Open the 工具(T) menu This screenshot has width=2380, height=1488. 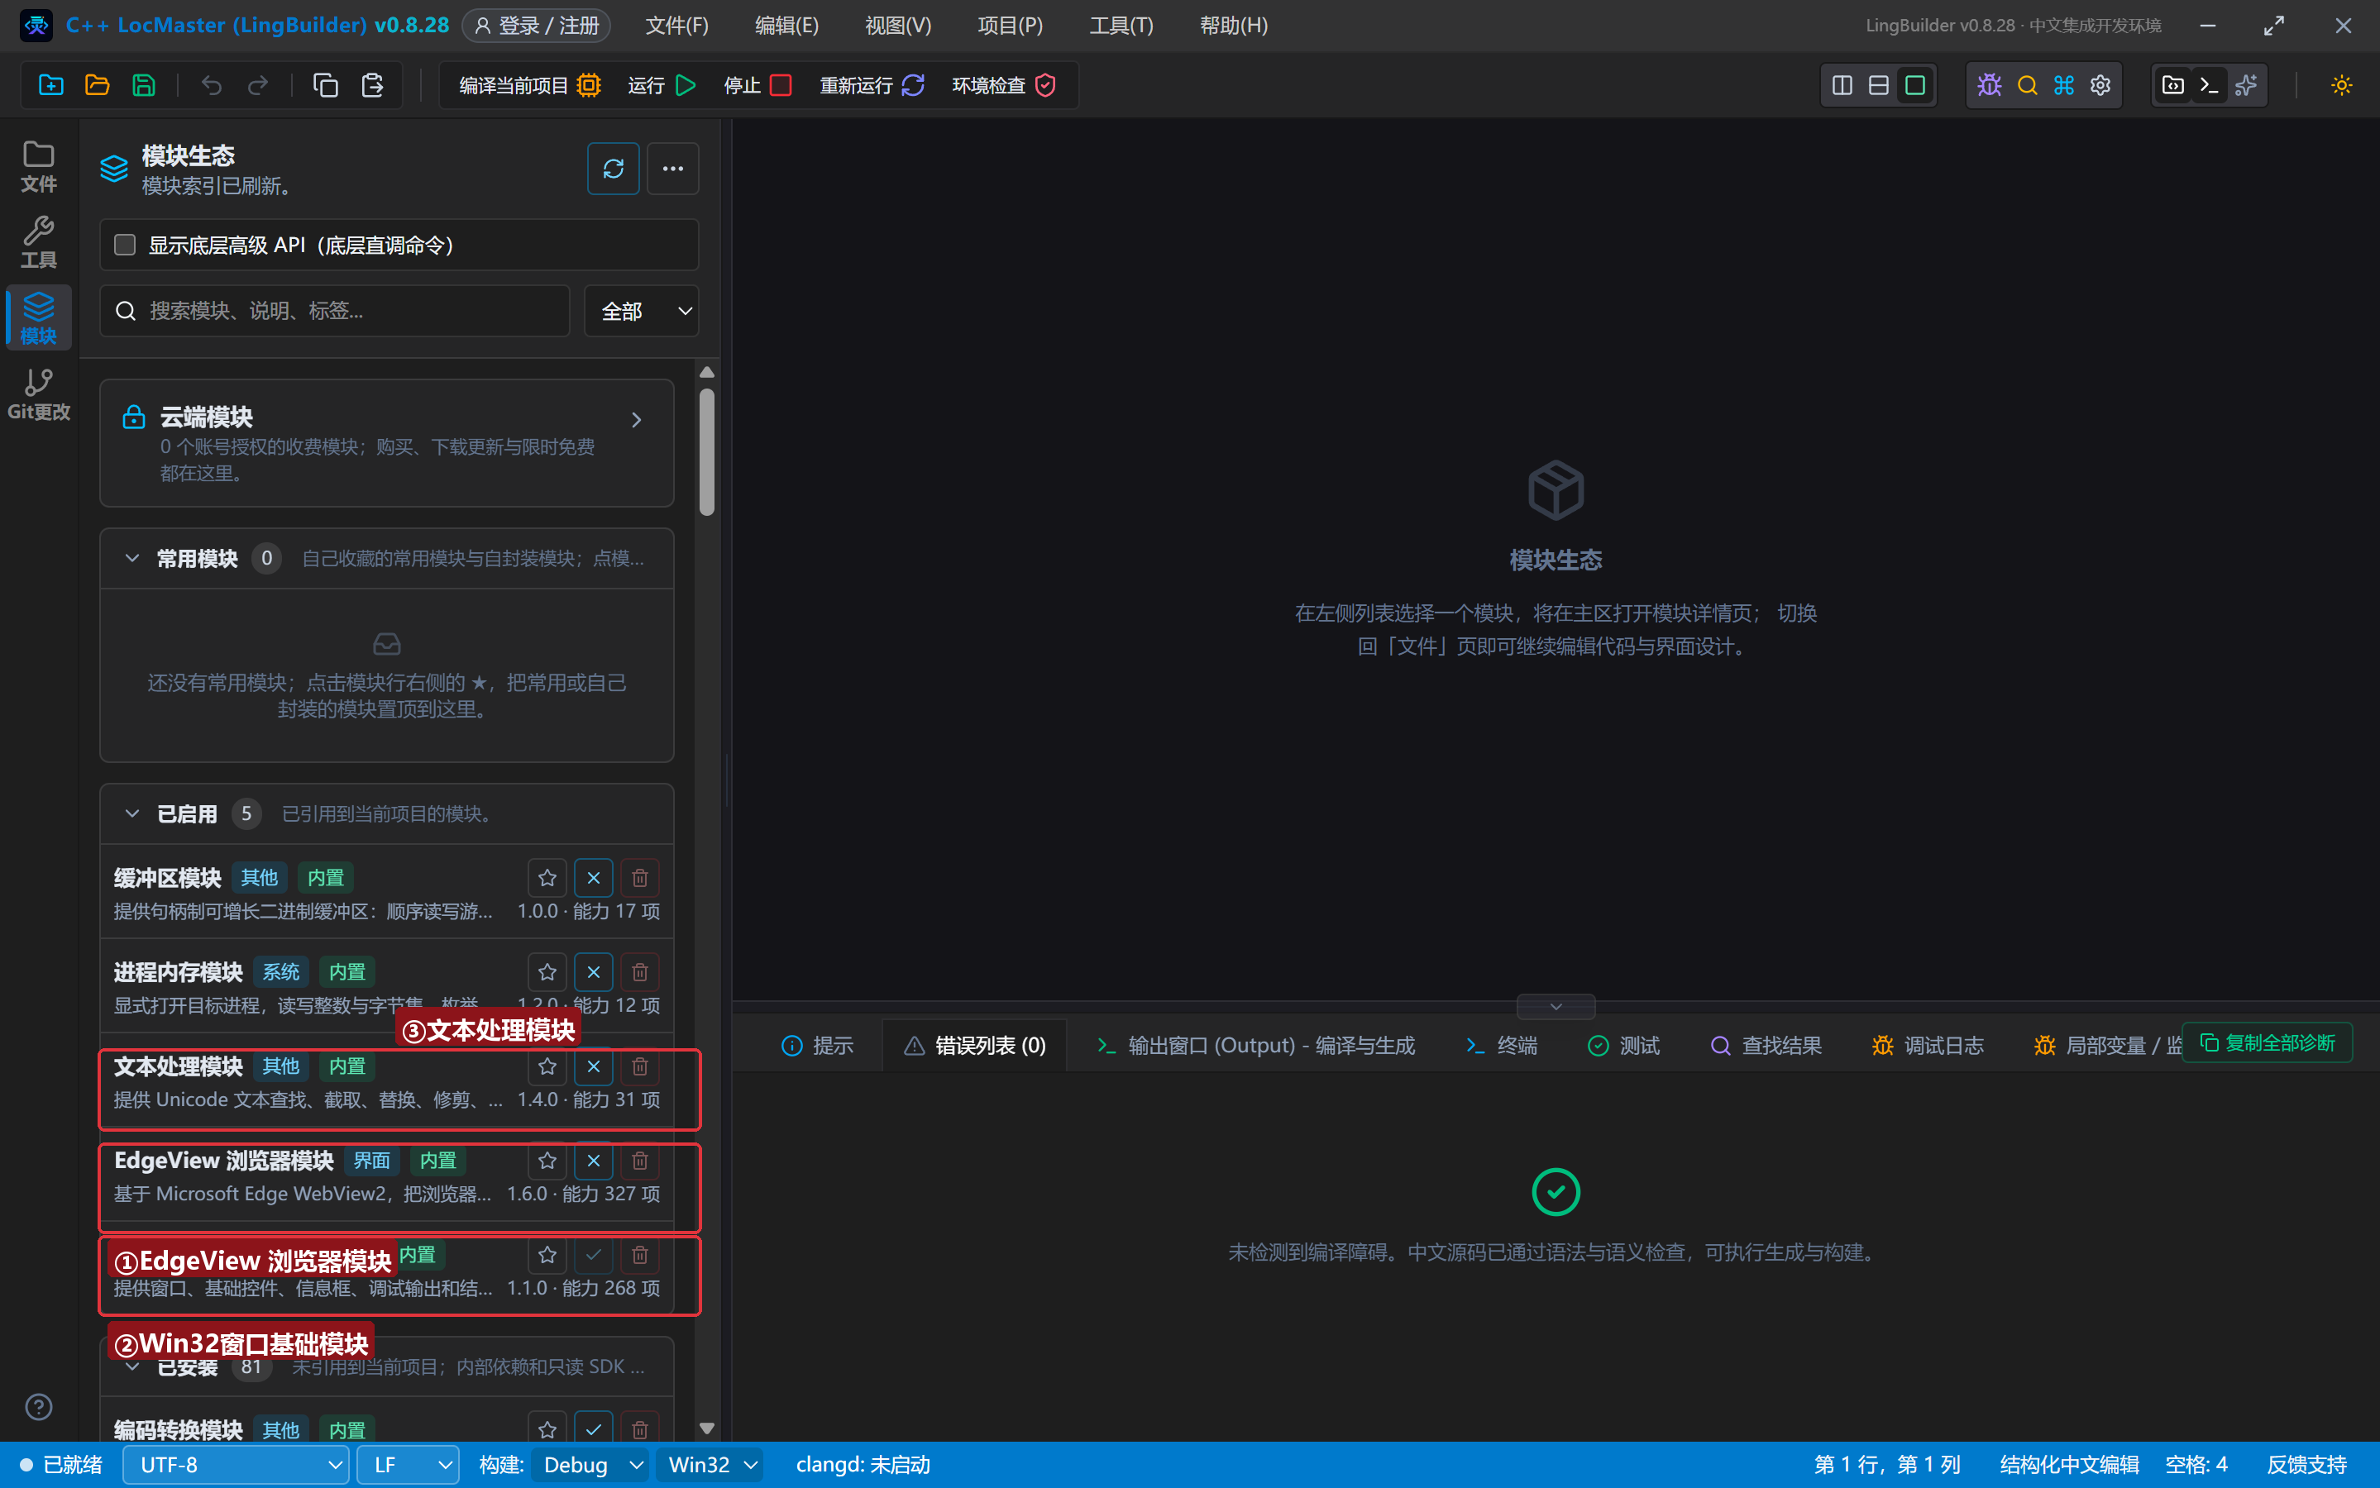point(1121,26)
